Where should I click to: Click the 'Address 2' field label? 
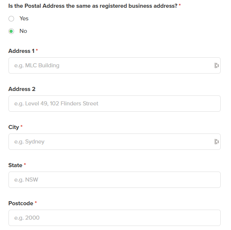tap(22, 89)
